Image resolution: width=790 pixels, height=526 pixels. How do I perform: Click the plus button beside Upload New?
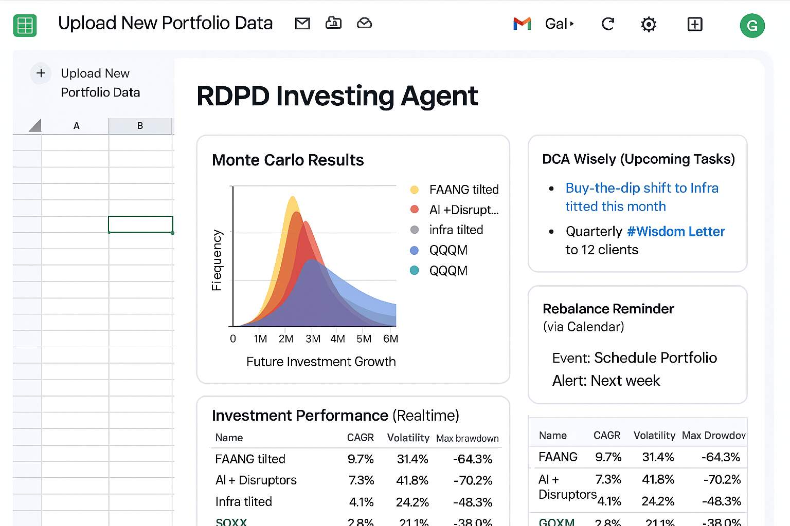pos(41,73)
